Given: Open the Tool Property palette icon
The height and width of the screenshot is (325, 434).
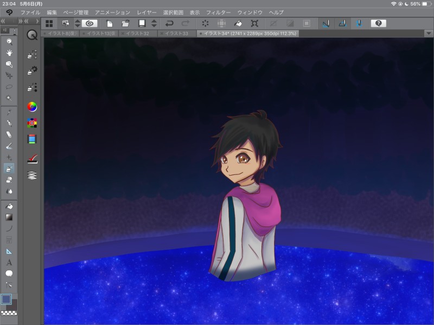Looking at the screenshot, I should [32, 70].
